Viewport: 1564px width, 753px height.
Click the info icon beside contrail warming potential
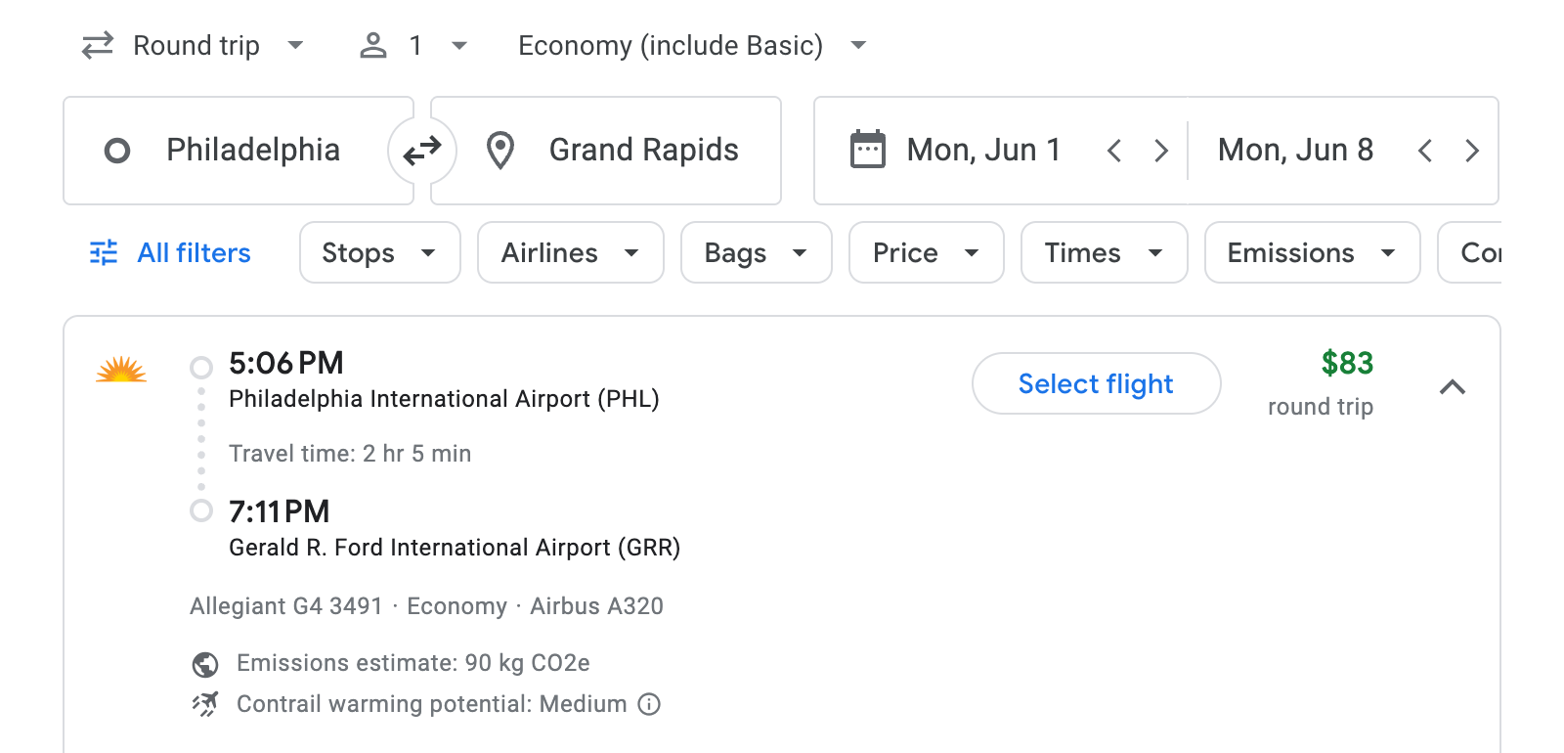(x=649, y=704)
